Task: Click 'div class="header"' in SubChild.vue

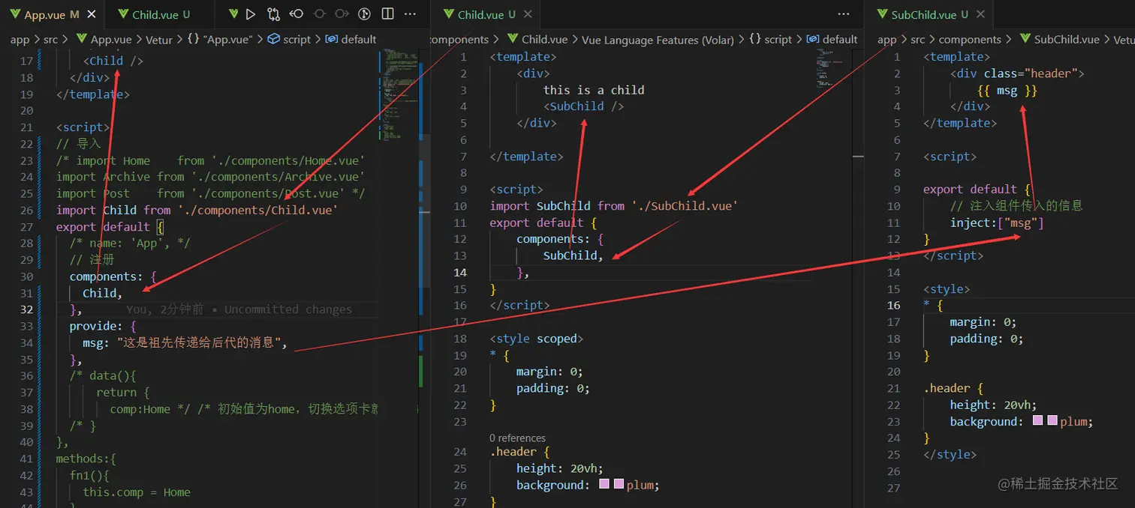Action: pos(1017,73)
